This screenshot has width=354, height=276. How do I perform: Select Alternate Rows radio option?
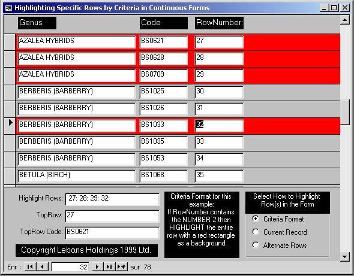tap(256, 245)
